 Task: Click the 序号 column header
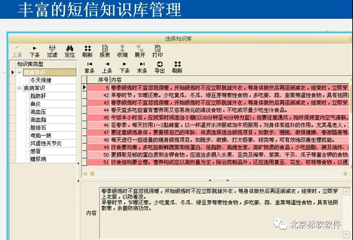(99, 80)
